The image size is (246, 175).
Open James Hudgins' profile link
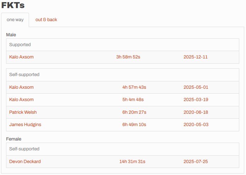pyautogui.click(x=25, y=125)
